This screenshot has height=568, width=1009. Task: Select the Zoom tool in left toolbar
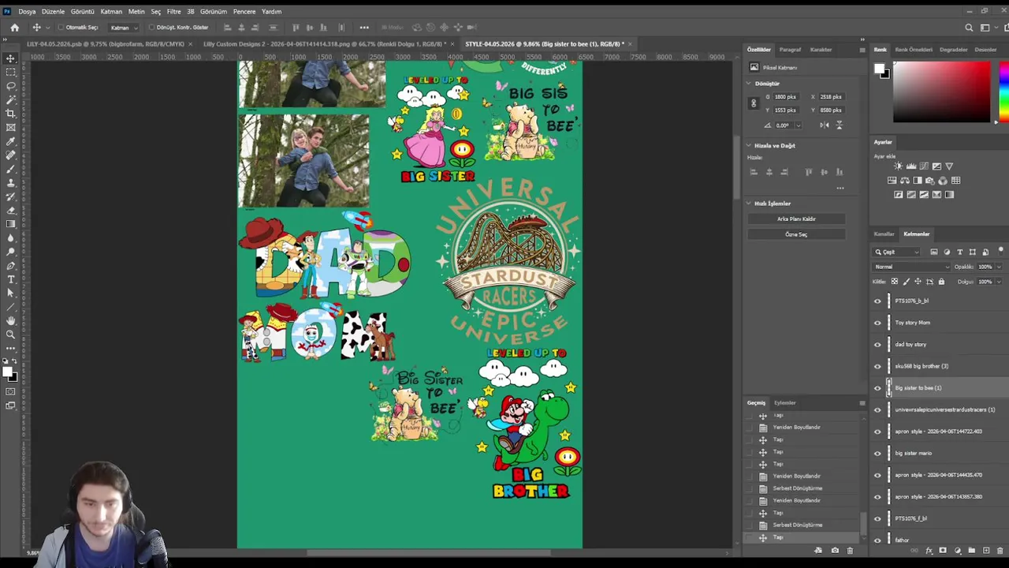pos(11,334)
